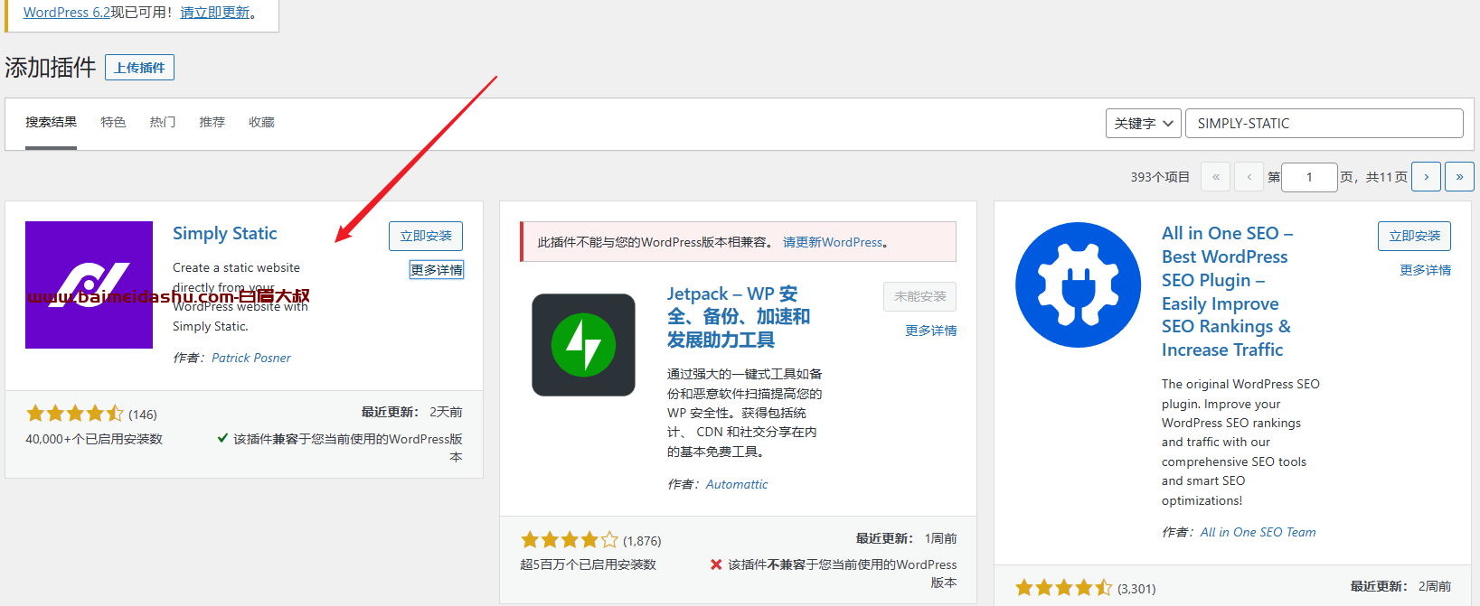Click 请更新WordPress link in Jetpack notice
Viewport: 1480px width, 606px height.
point(833,242)
